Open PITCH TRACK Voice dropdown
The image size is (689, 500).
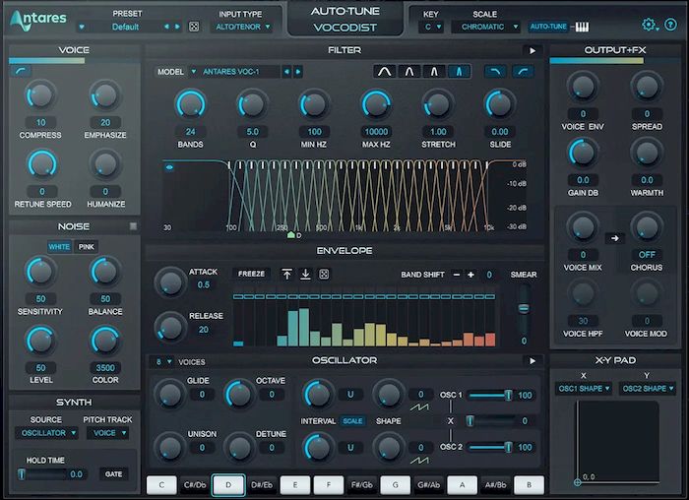[108, 433]
